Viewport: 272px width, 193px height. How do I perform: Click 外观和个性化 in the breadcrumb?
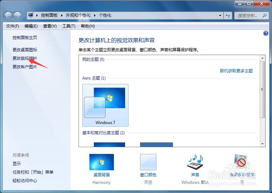[x=78, y=15]
